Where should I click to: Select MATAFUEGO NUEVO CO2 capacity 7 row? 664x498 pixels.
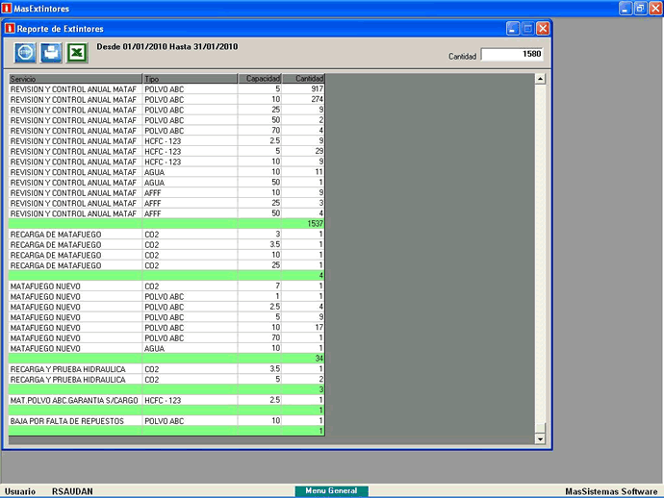(x=166, y=286)
